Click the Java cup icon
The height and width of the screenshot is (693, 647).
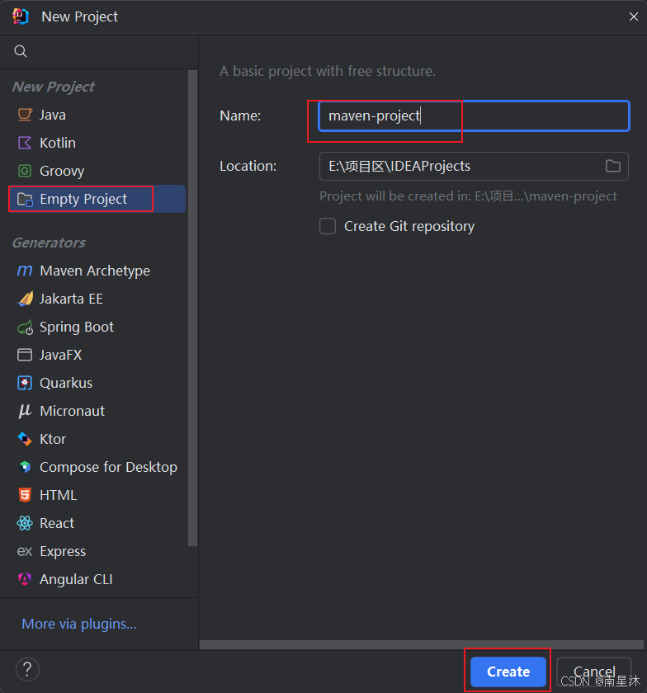(25, 115)
